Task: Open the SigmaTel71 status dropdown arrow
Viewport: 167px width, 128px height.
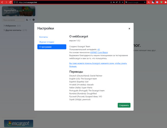Action: 23,10
